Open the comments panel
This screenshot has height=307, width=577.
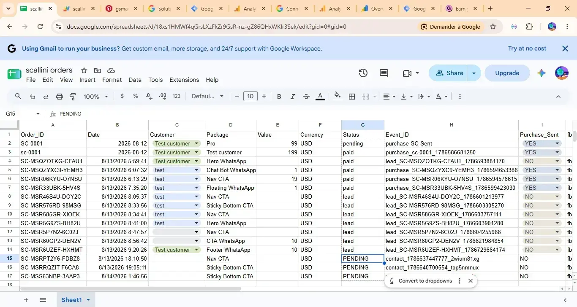384,73
